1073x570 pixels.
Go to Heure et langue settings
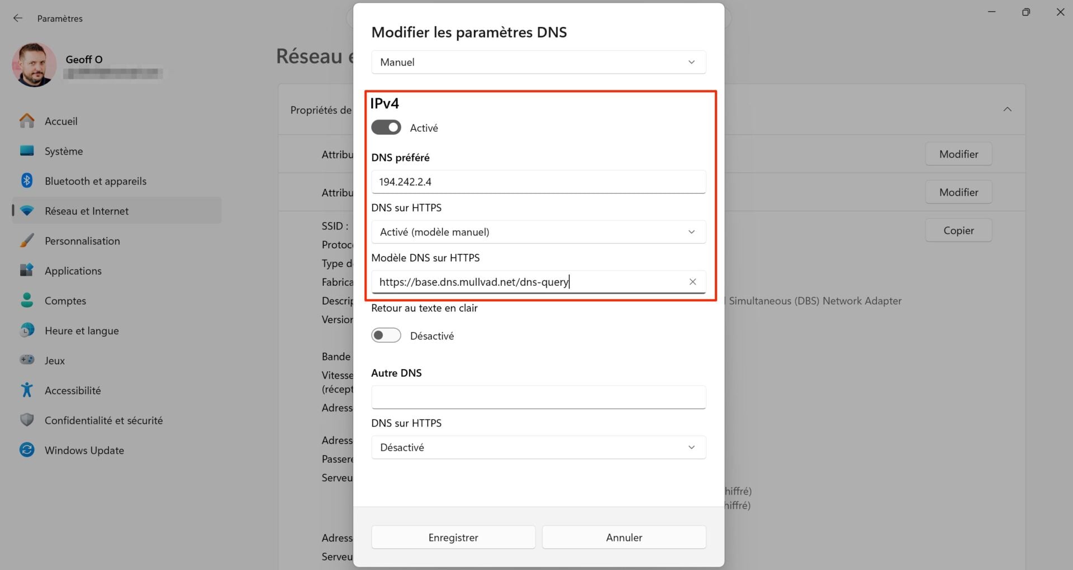(82, 330)
